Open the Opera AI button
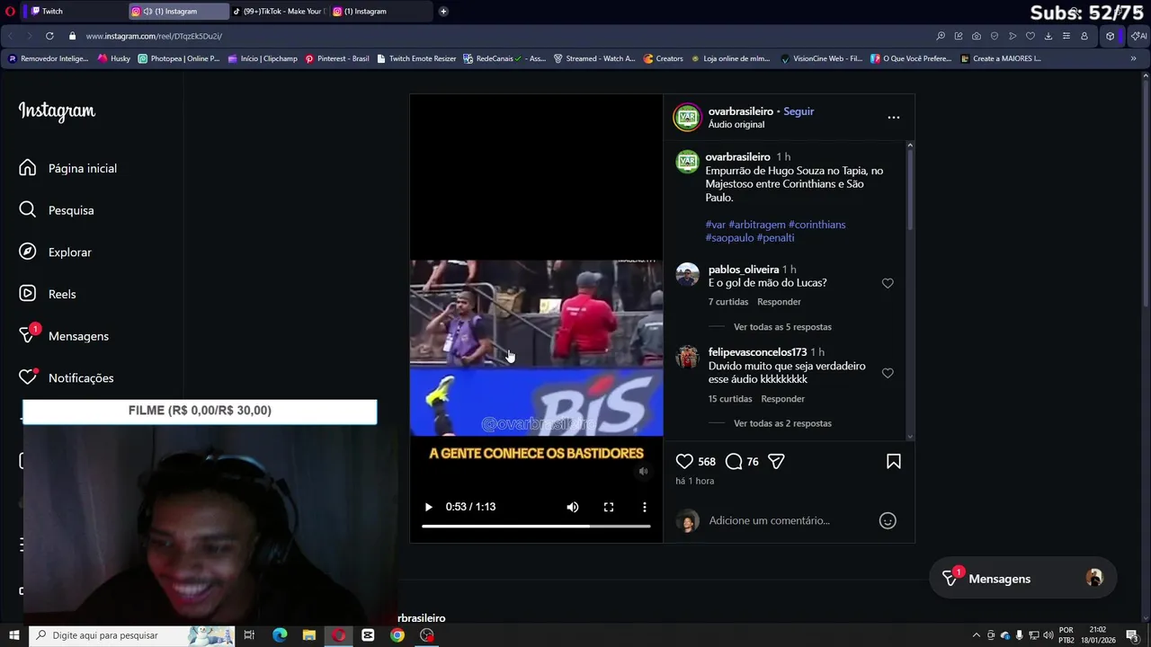The image size is (1151, 647). (1139, 36)
